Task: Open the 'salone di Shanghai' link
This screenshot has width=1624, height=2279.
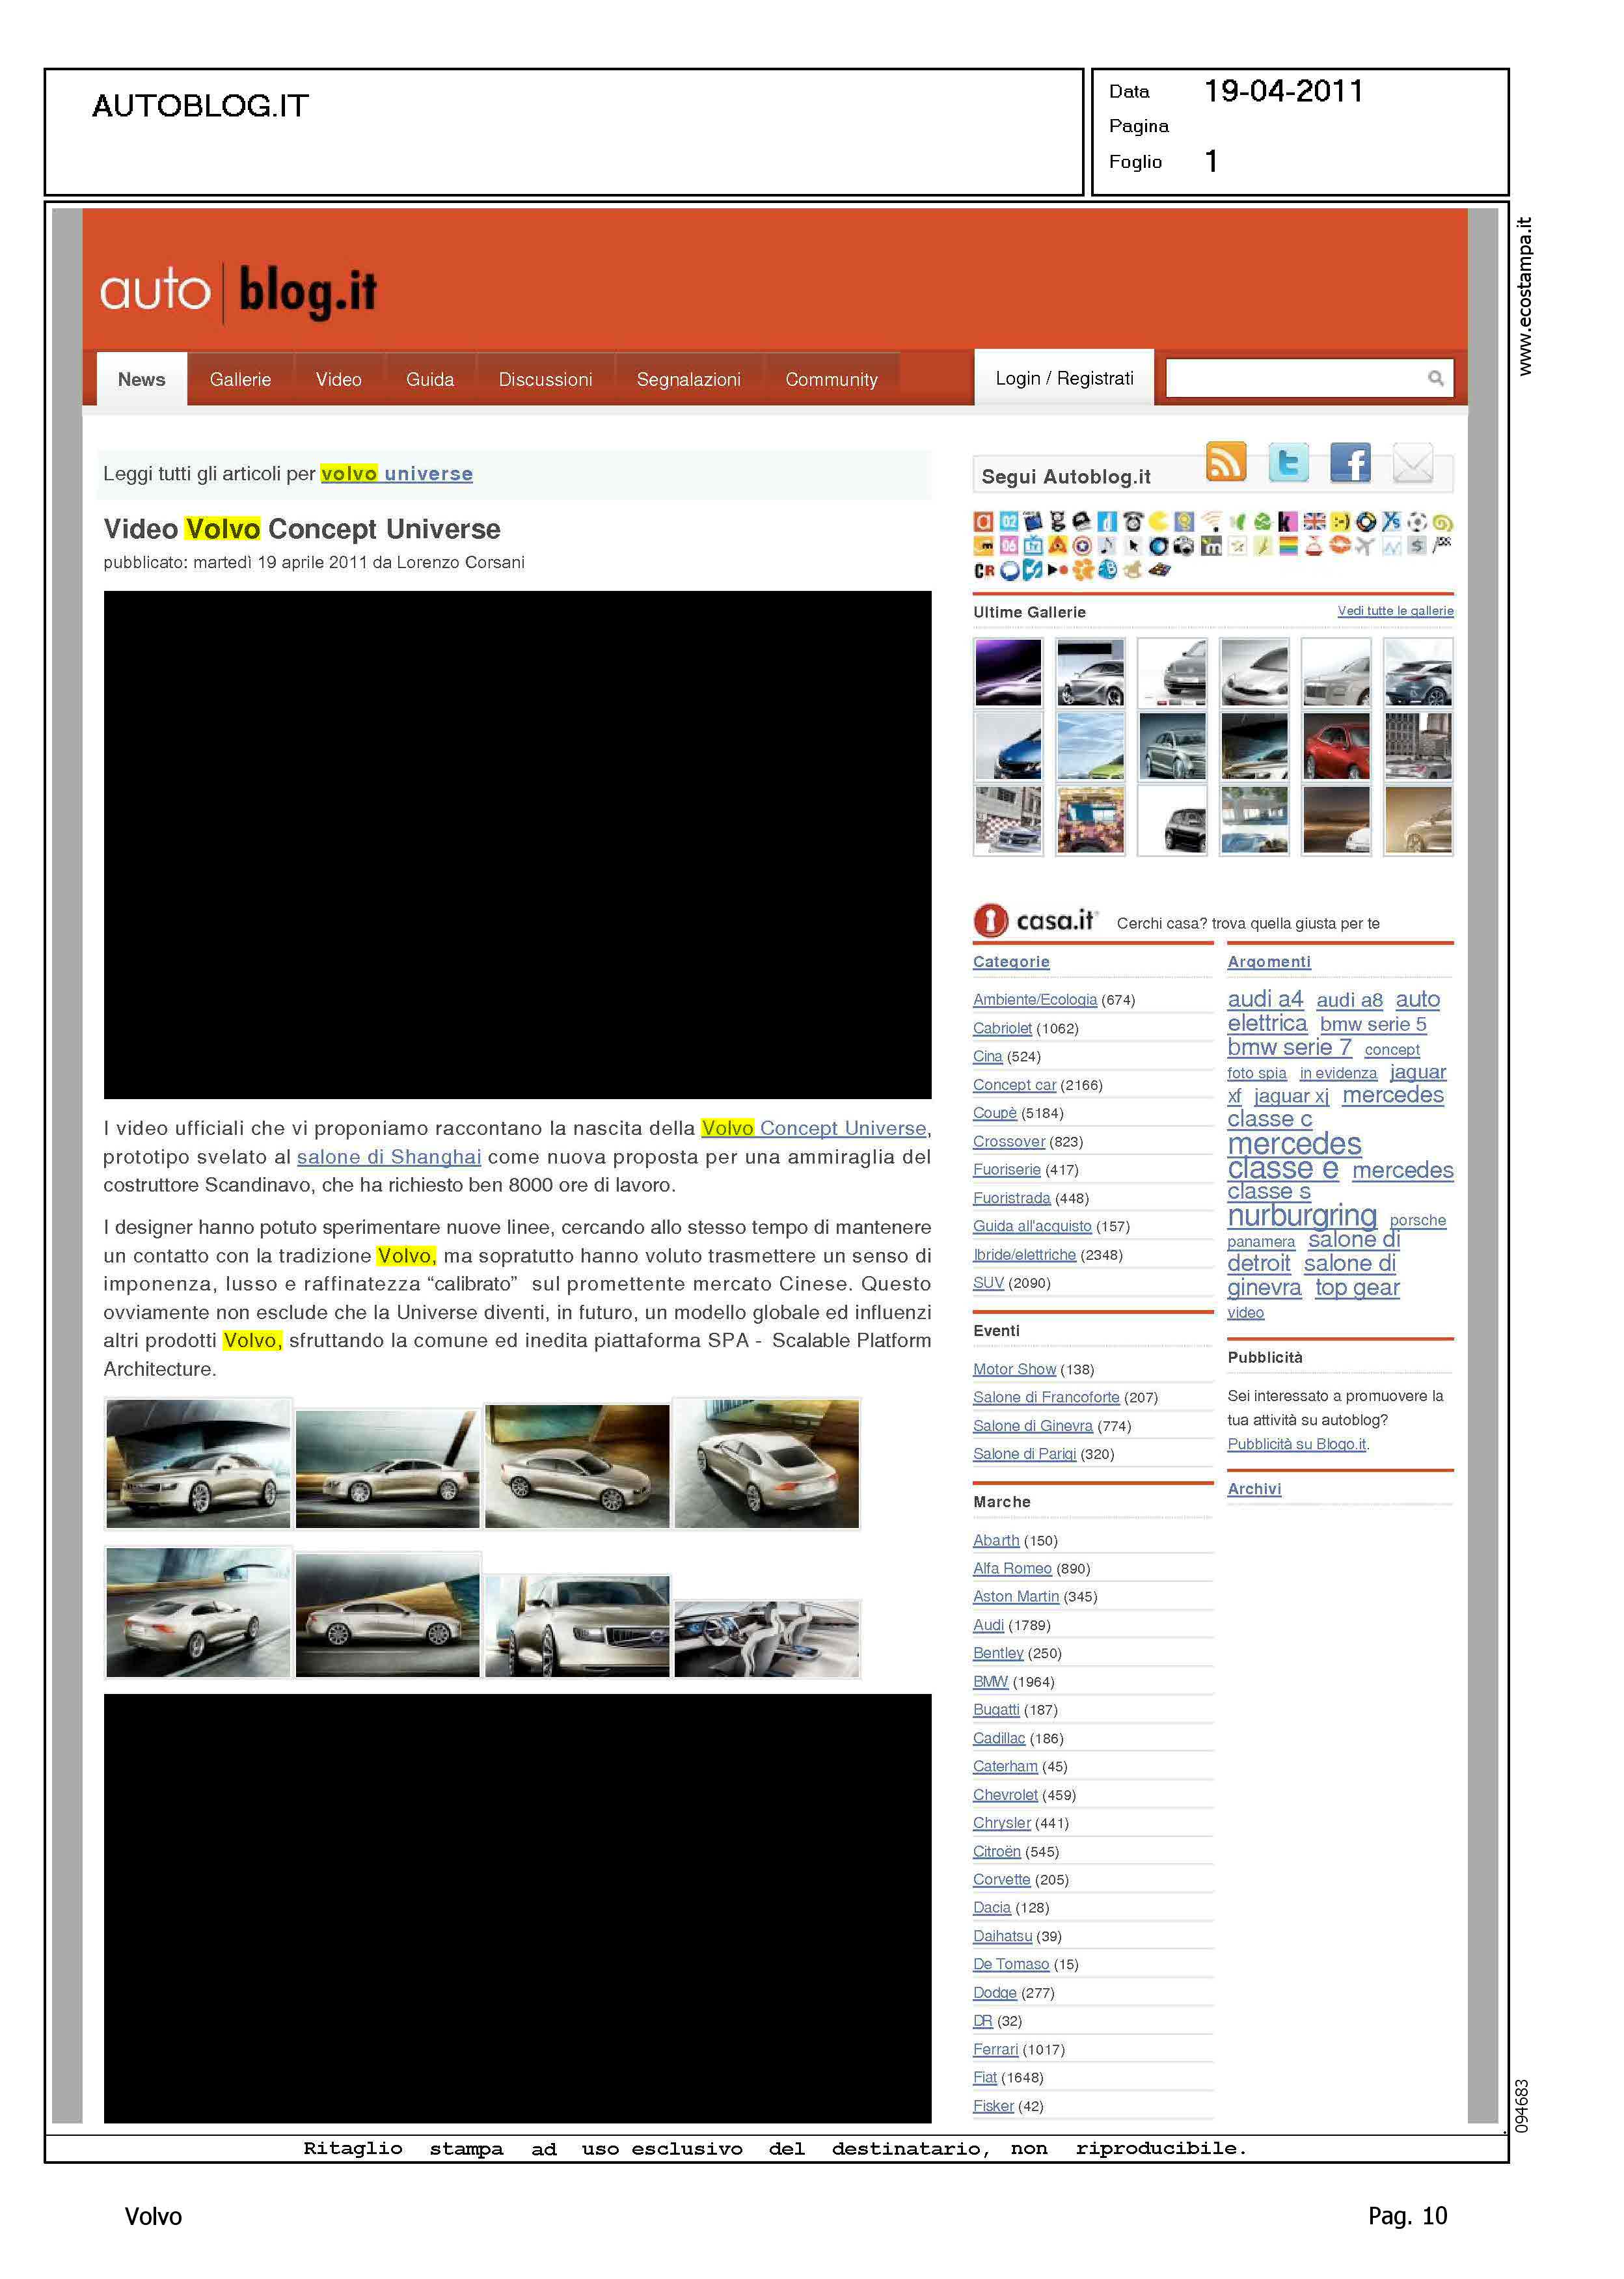Action: 389,1157
